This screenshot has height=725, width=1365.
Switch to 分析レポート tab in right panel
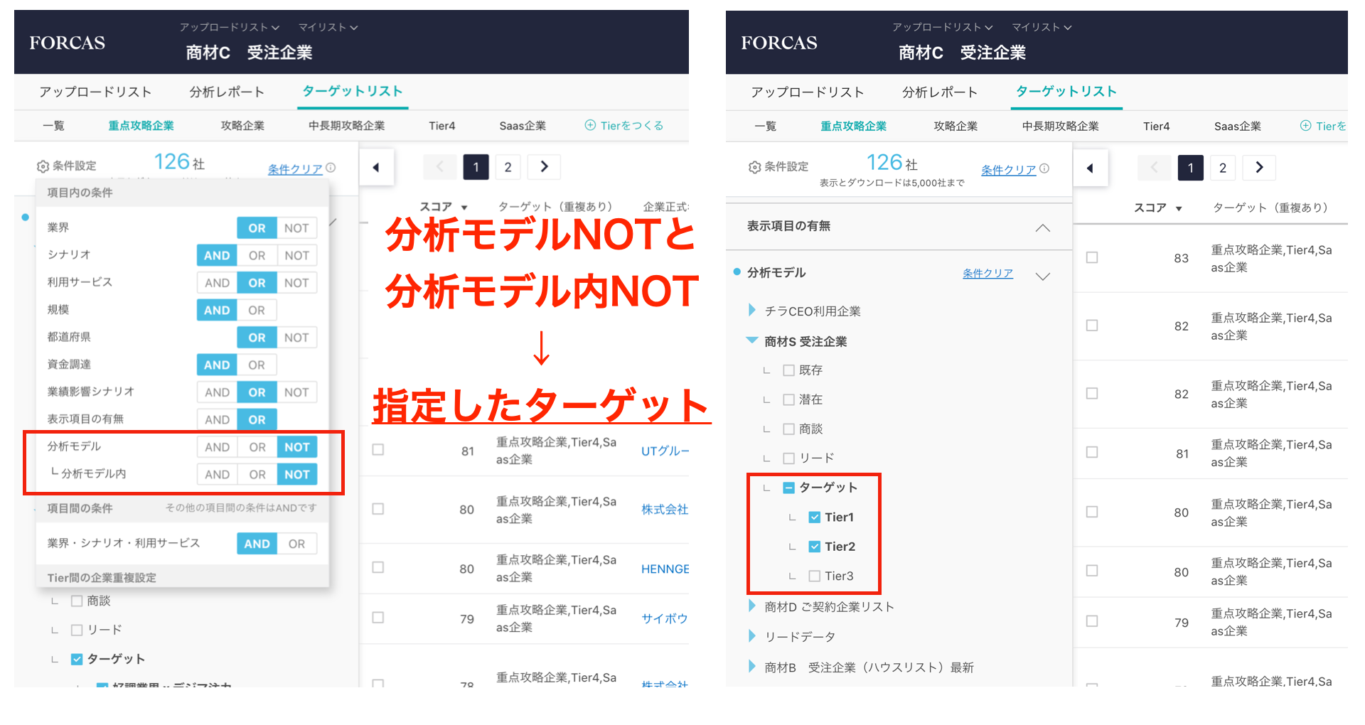click(939, 92)
